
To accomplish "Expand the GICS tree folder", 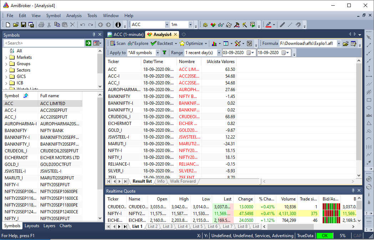I will pyautogui.click(x=6, y=77).
